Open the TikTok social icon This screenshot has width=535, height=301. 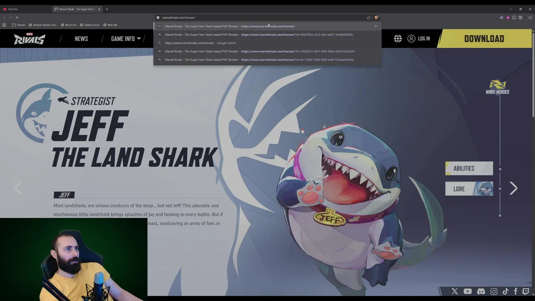(x=505, y=291)
